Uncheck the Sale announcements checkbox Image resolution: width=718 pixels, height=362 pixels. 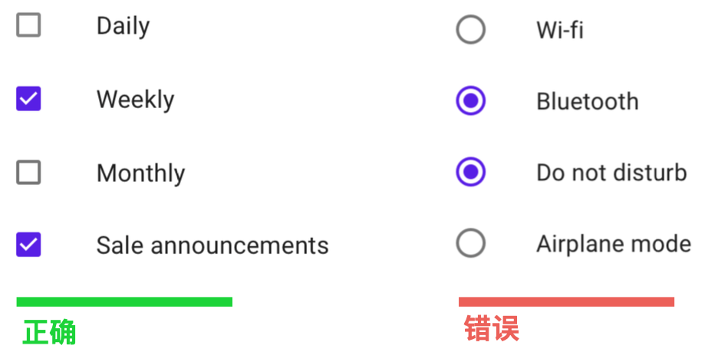click(28, 245)
